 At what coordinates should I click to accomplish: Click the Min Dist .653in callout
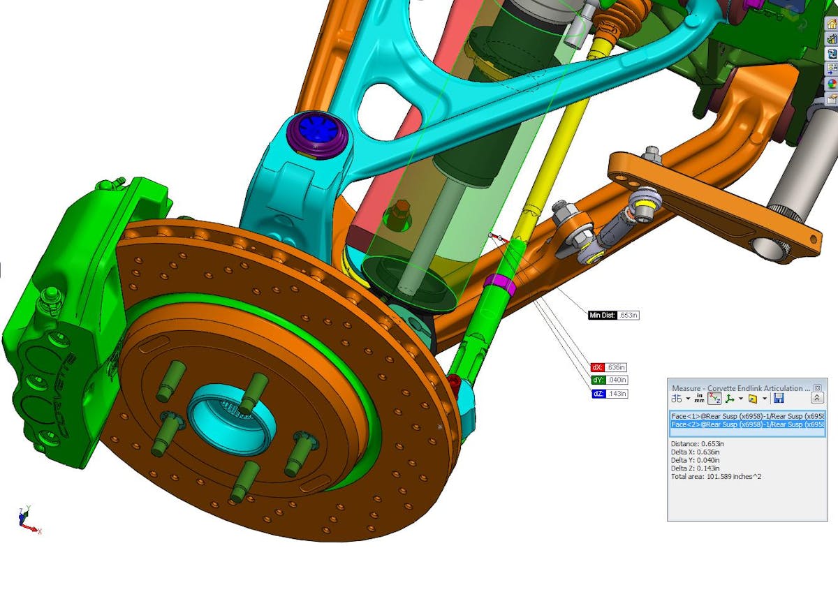coord(613,316)
